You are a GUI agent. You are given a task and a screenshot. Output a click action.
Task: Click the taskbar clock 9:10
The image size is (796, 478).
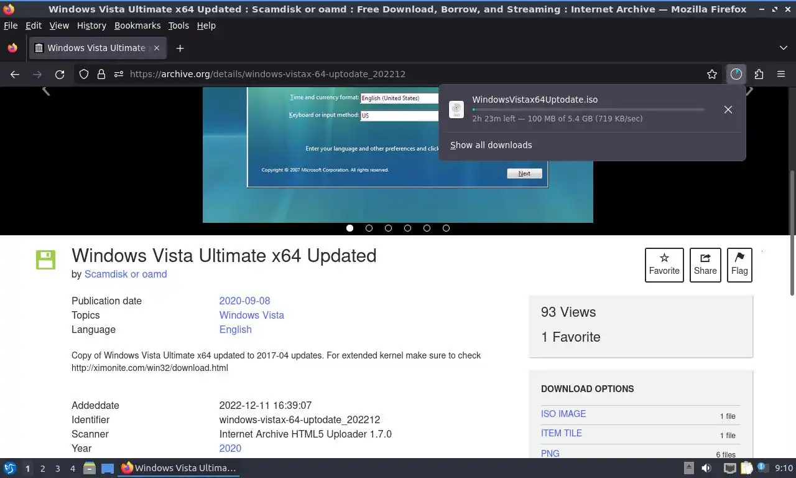[784, 468]
